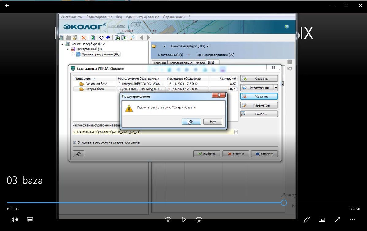Confirm deletion with the Да button
The image size is (367, 231).
(x=191, y=122)
